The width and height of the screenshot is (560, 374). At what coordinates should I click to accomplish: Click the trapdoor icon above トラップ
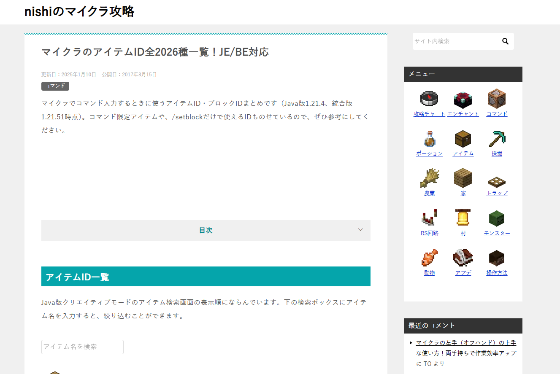497,181
